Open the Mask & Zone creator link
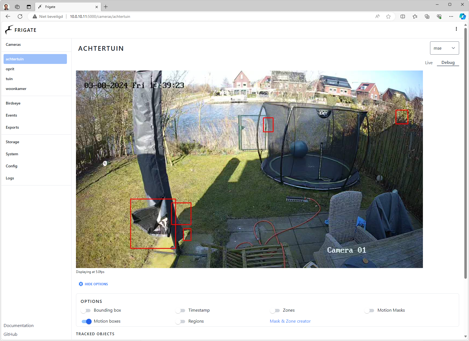The image size is (469, 341). (x=290, y=321)
